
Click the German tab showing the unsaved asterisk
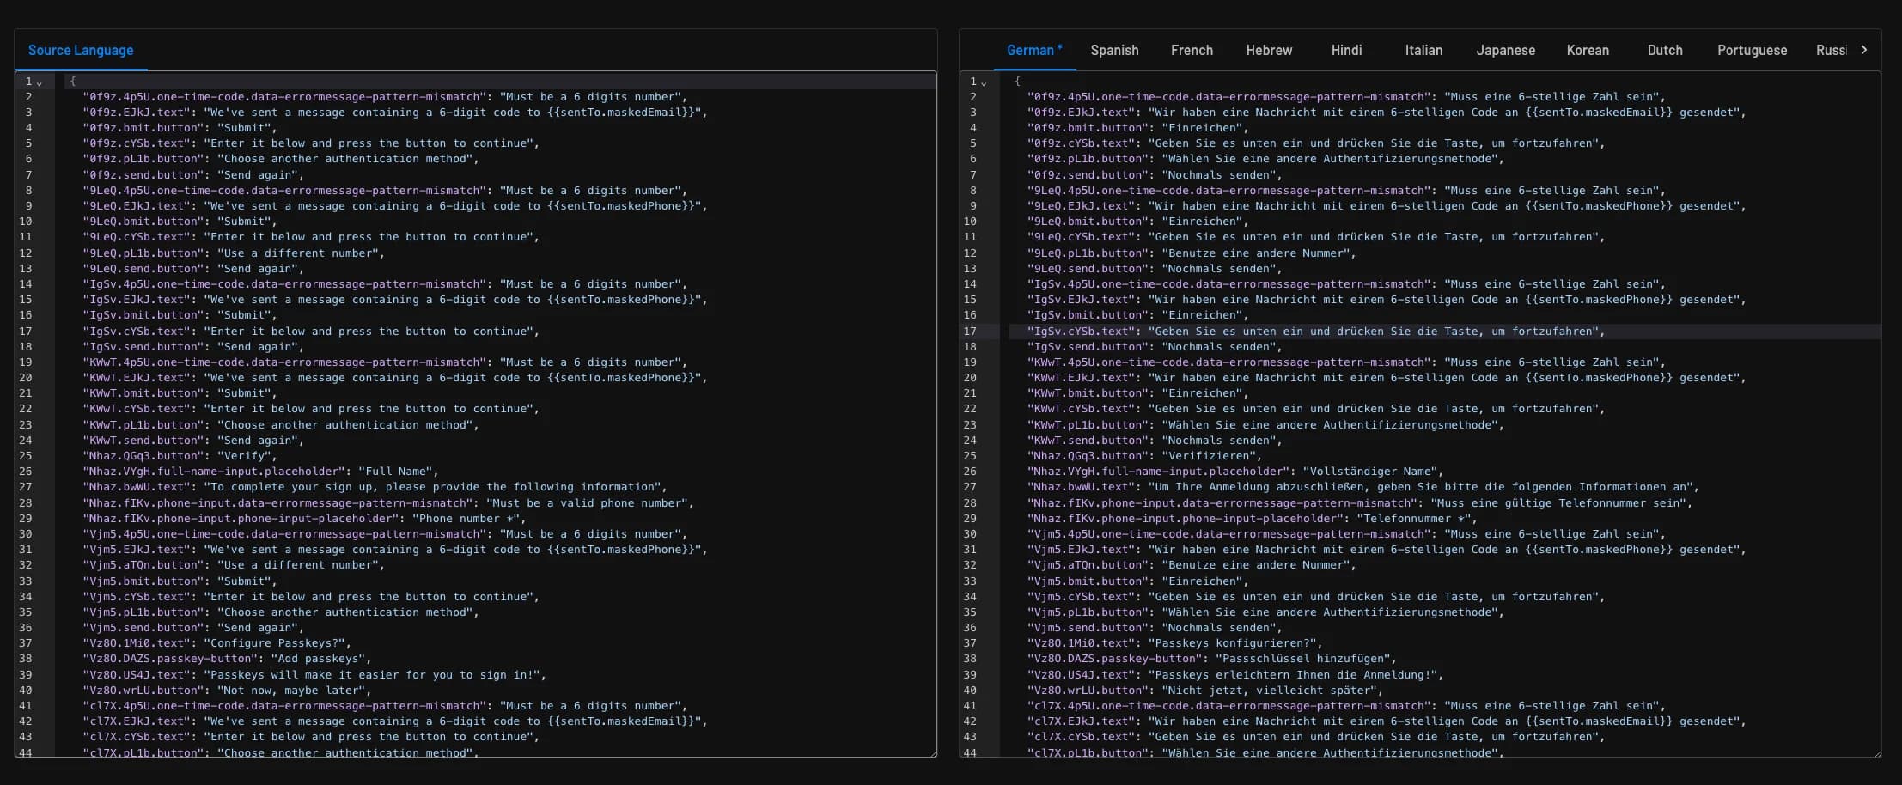point(1033,50)
